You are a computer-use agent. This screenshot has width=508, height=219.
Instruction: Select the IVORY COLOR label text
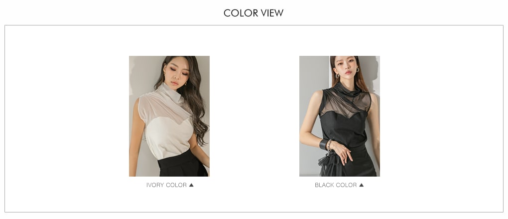[166, 185]
